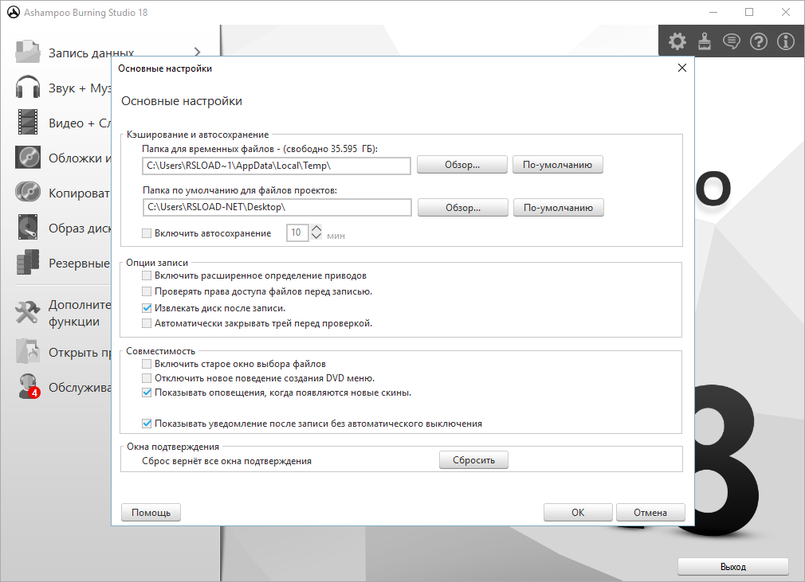Toggle Включить старое окно выбора файлов
805x582 pixels.
146,364
